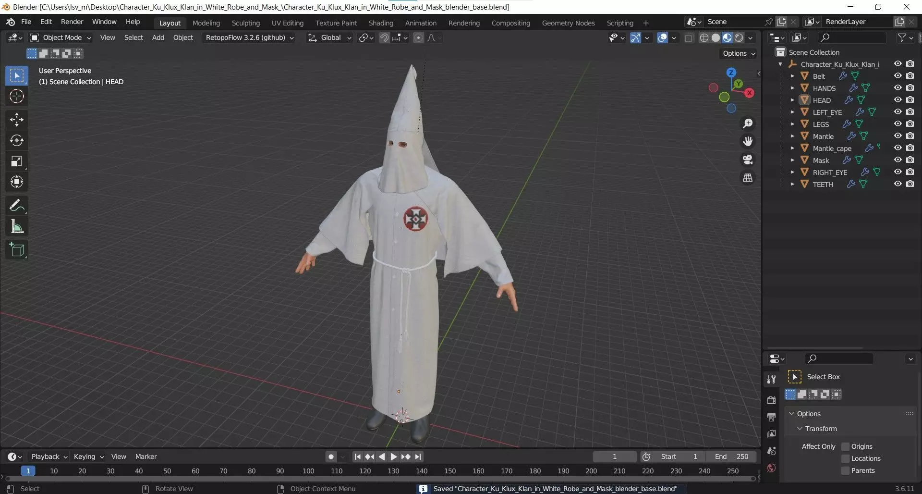Click the current frame number field

pos(615,457)
